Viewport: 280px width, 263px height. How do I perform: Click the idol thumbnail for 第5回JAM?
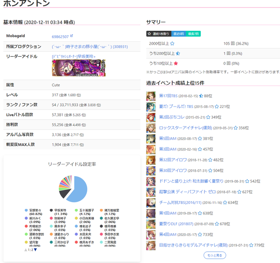click(x=151, y=139)
